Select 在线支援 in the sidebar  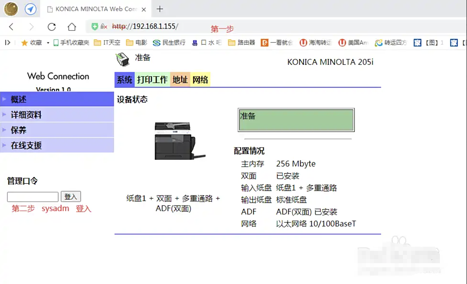pyautogui.click(x=57, y=145)
